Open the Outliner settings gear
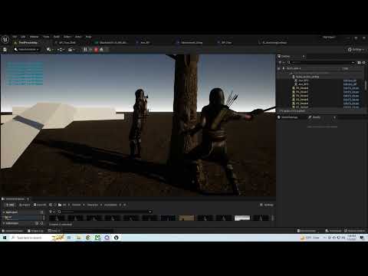The width and height of the screenshot is (368, 276). point(363,62)
